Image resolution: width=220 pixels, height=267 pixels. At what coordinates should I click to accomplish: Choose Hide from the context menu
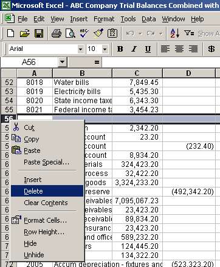[x=47, y=243]
